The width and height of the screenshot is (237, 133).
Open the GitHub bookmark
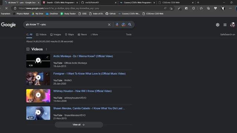pos(111,14)
